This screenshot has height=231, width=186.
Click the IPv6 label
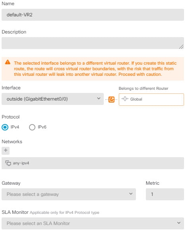tap(42, 127)
